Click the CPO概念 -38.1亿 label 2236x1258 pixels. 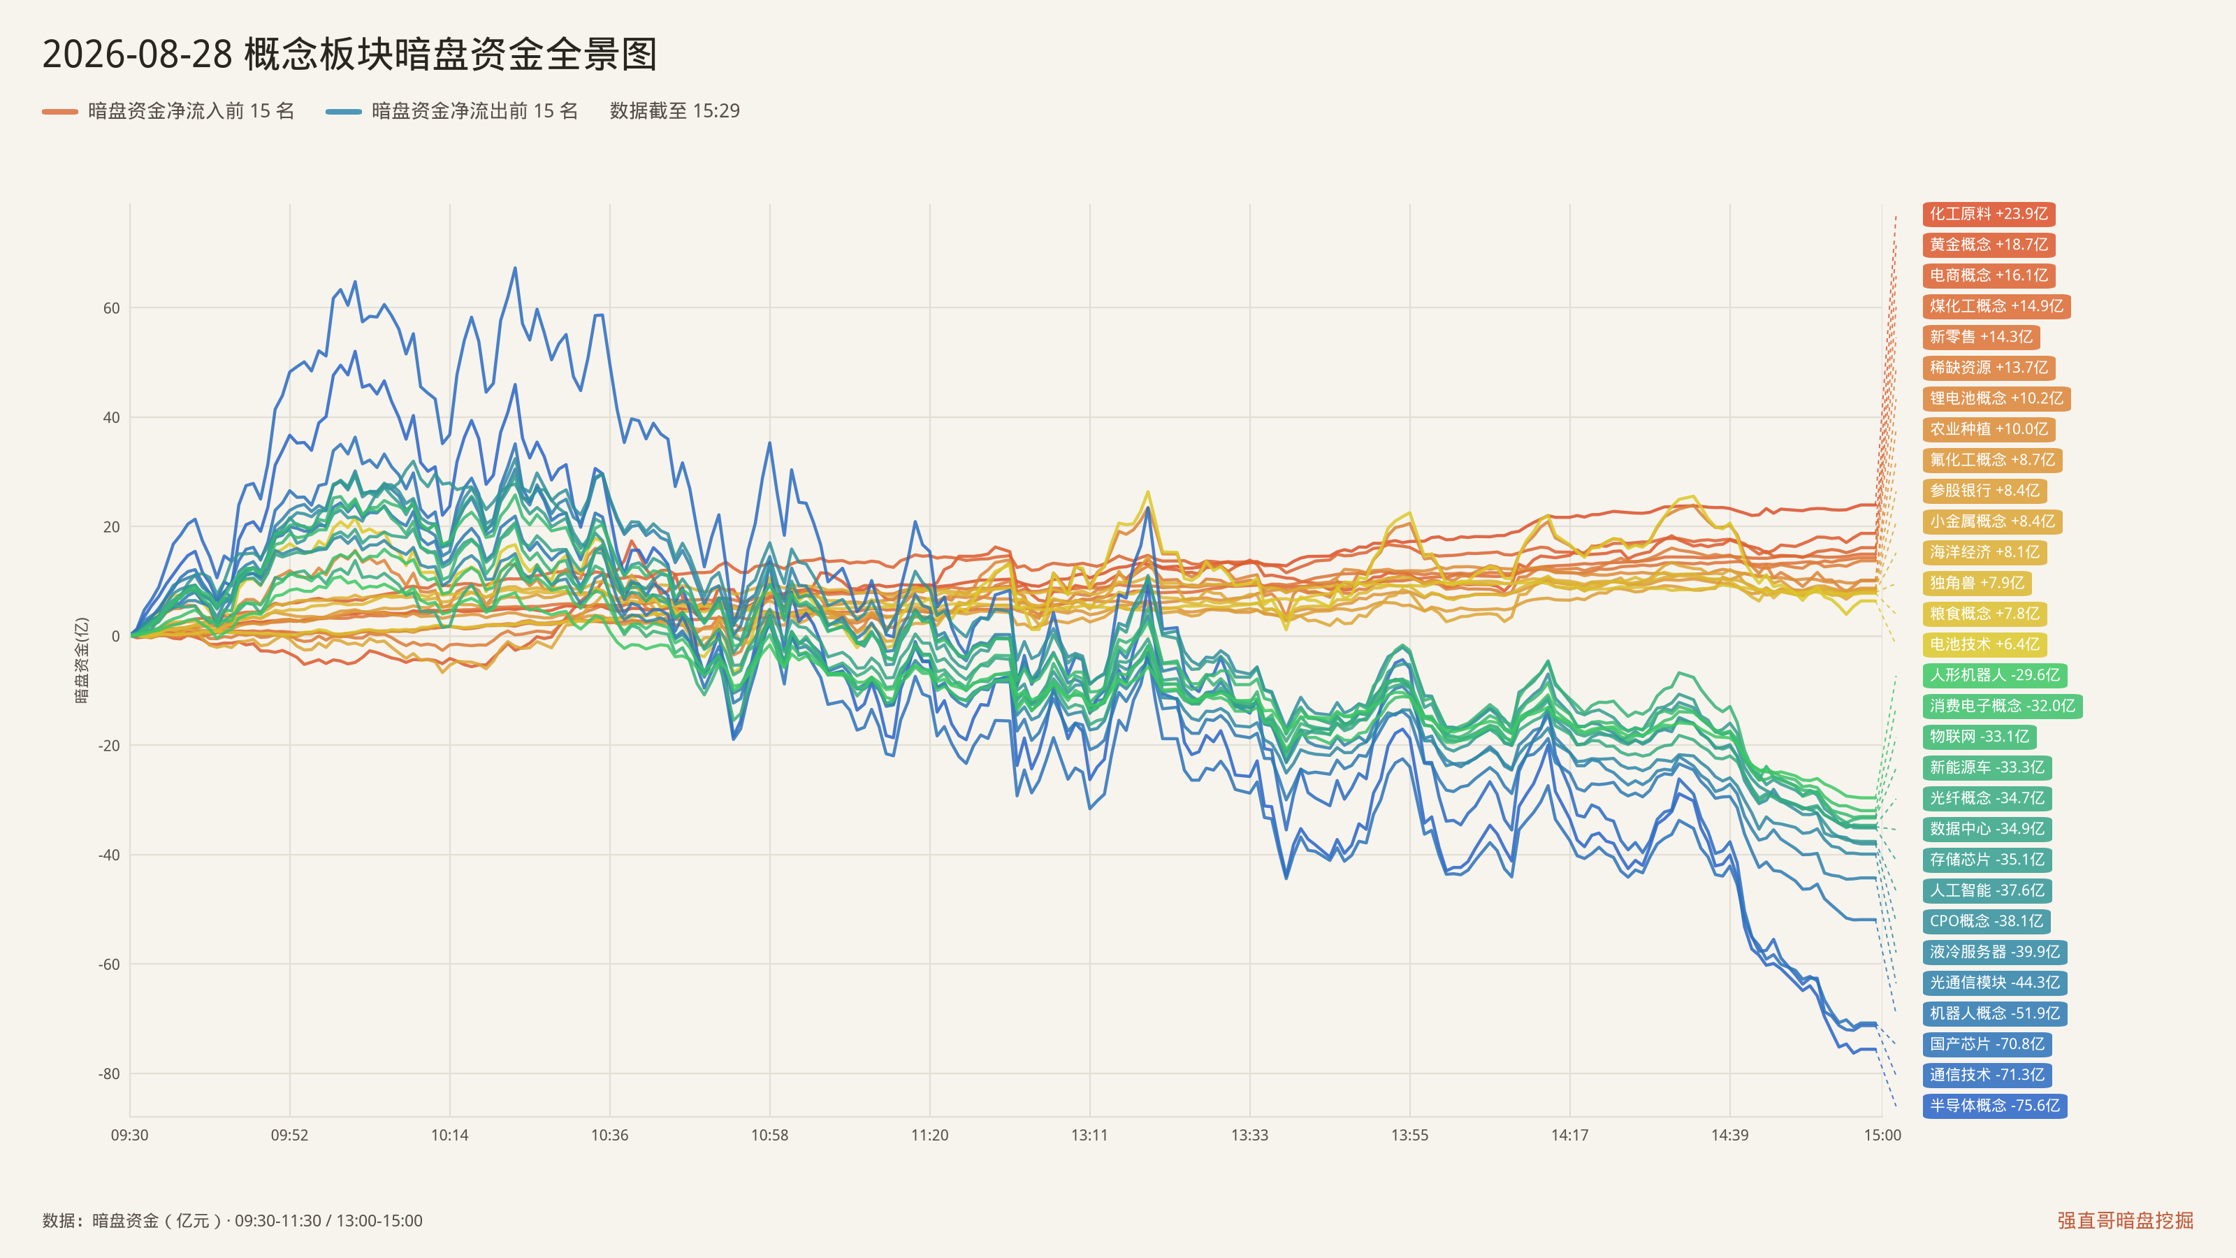pyautogui.click(x=1986, y=921)
